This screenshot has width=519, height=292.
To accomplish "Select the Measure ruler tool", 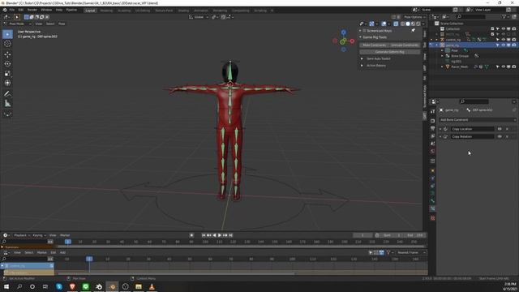I will click(x=7, y=104).
